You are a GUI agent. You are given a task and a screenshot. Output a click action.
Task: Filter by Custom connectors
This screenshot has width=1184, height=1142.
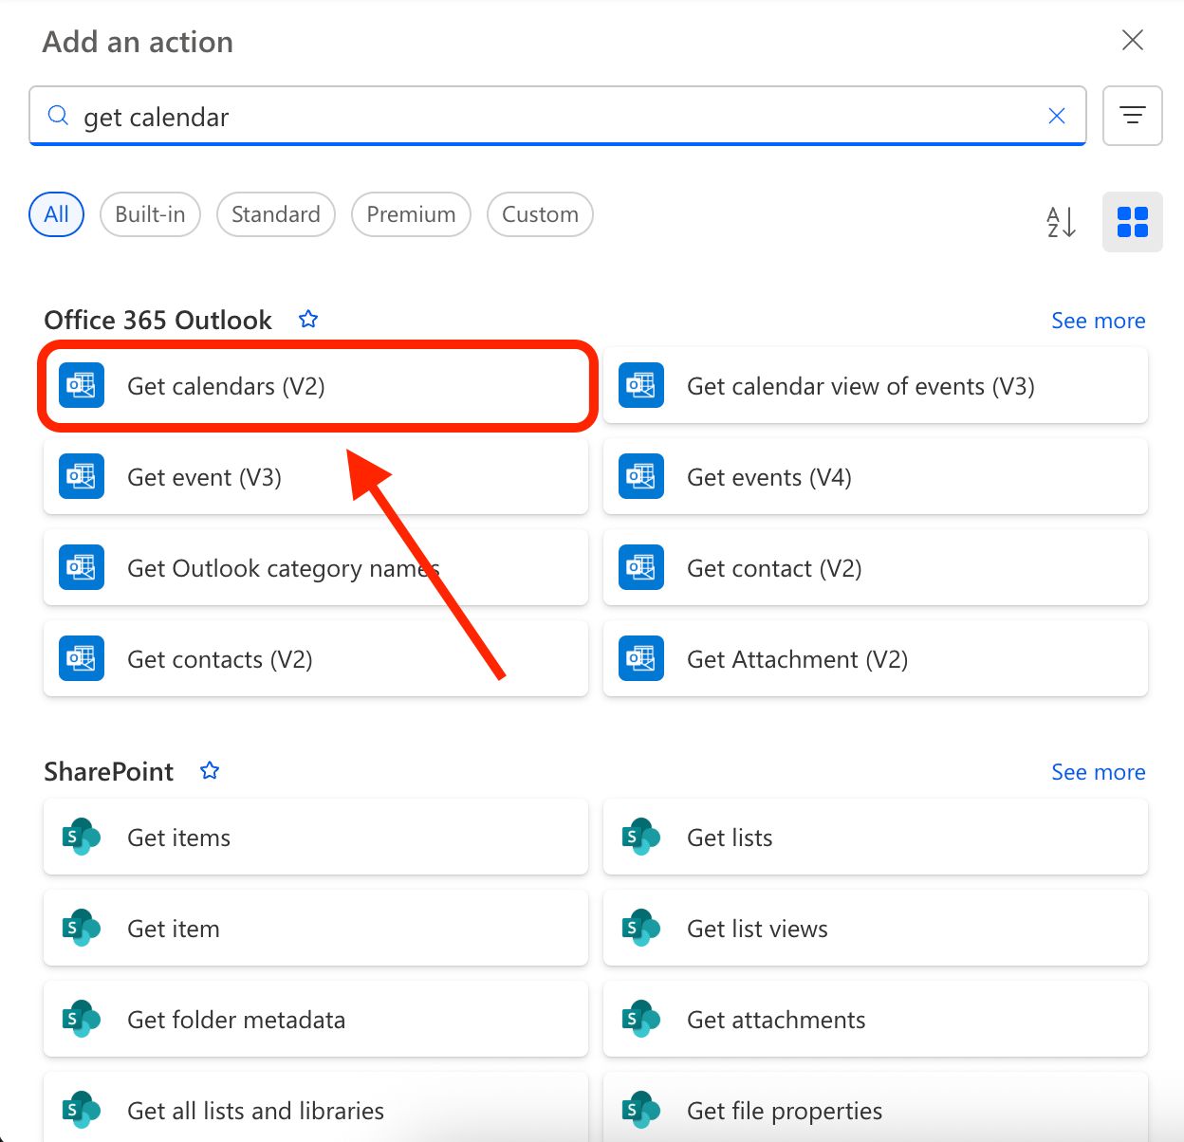point(540,214)
